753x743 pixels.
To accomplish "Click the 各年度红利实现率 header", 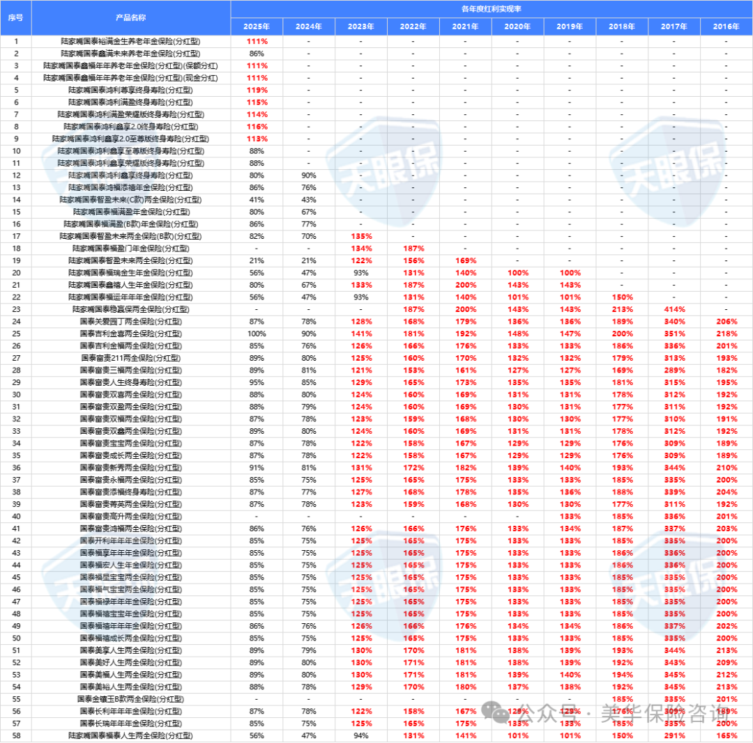I will [492, 9].
